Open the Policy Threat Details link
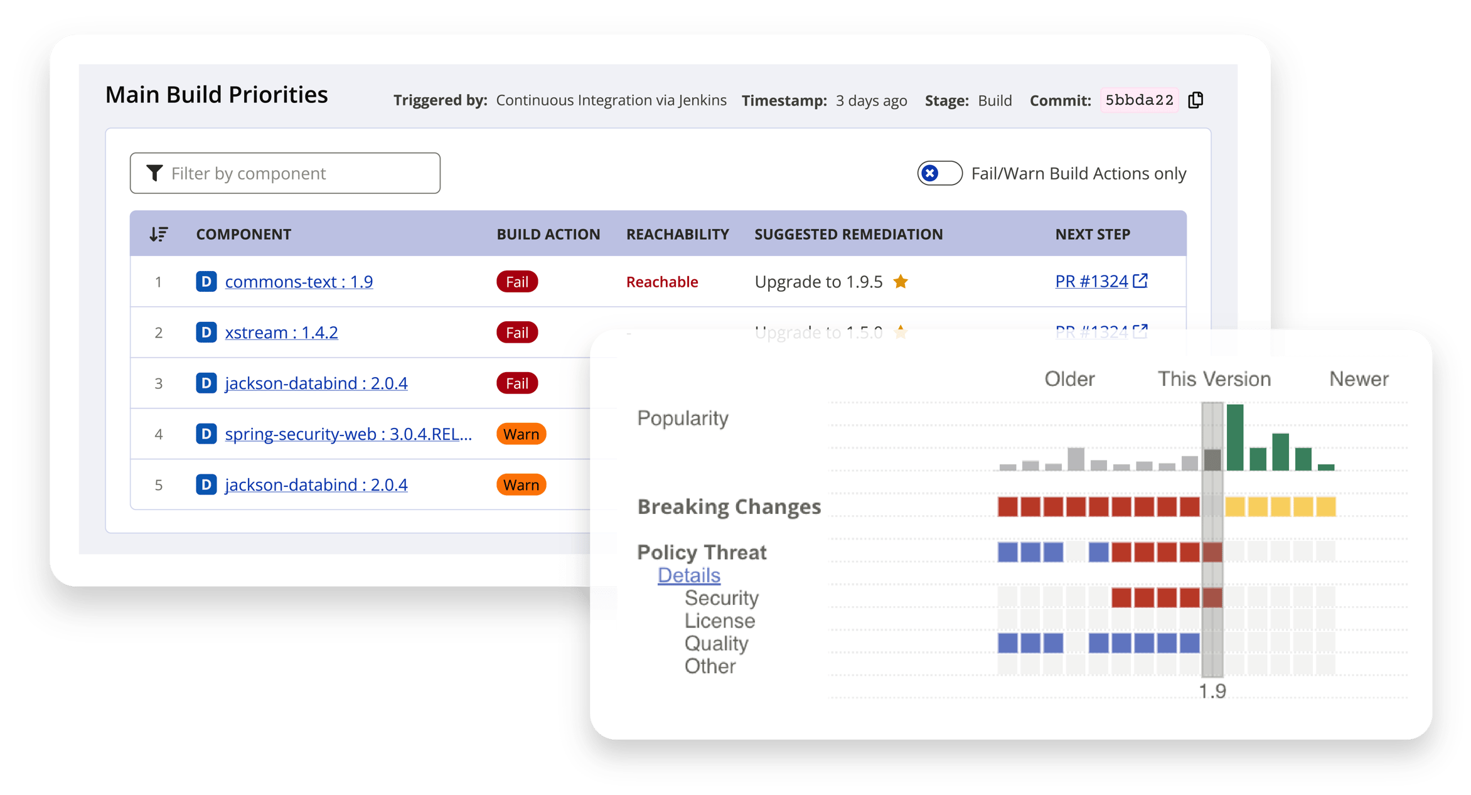Screen dimensions: 1471x795 pos(688,575)
